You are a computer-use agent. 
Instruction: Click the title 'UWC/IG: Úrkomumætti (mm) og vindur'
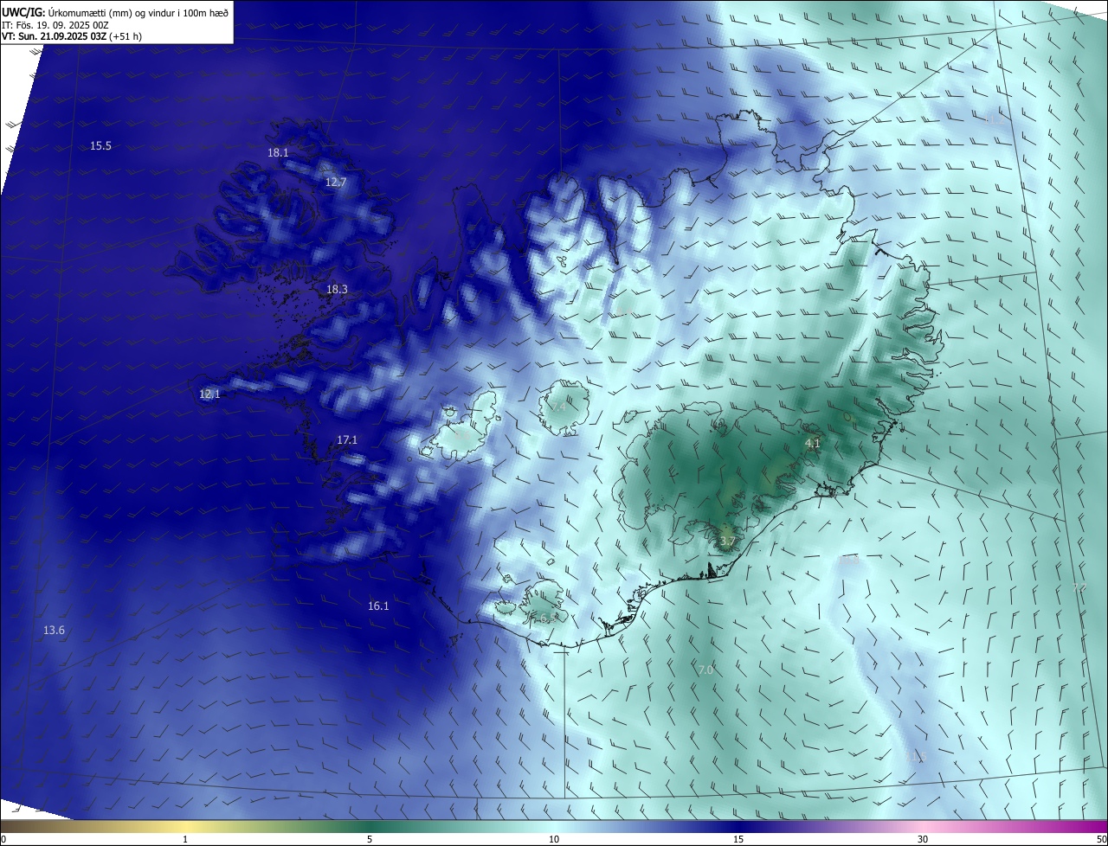(x=114, y=12)
